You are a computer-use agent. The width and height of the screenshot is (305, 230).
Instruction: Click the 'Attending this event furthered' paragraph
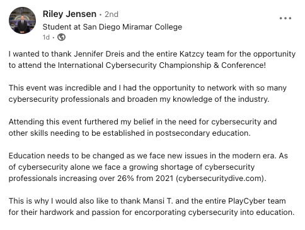click(142, 128)
